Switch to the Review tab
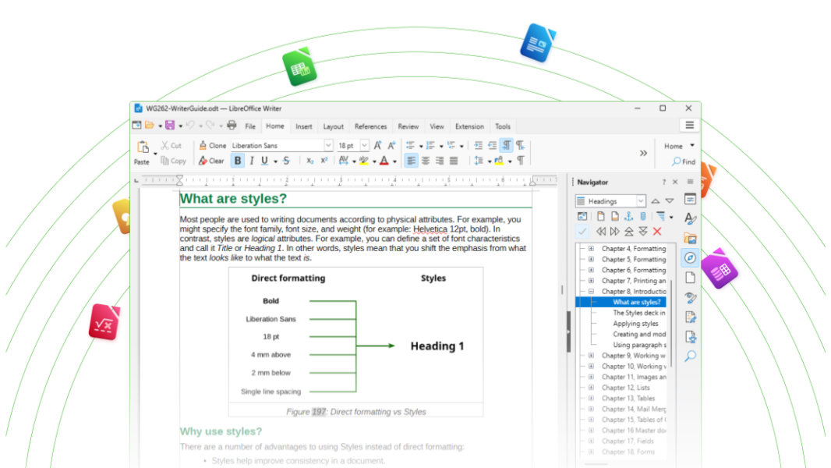The height and width of the screenshot is (468, 831). pyautogui.click(x=408, y=126)
